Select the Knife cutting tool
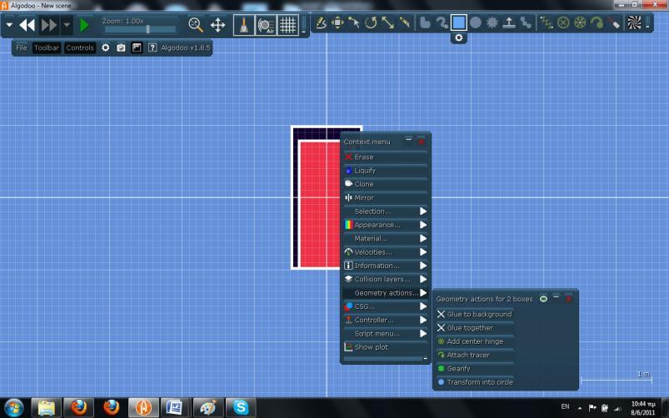The image size is (669, 418). point(404,22)
